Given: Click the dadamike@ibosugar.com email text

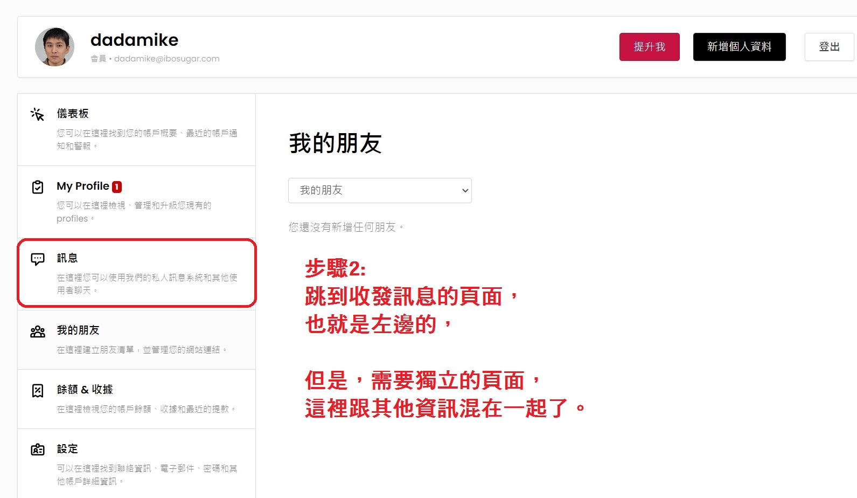Looking at the screenshot, I should coord(166,59).
